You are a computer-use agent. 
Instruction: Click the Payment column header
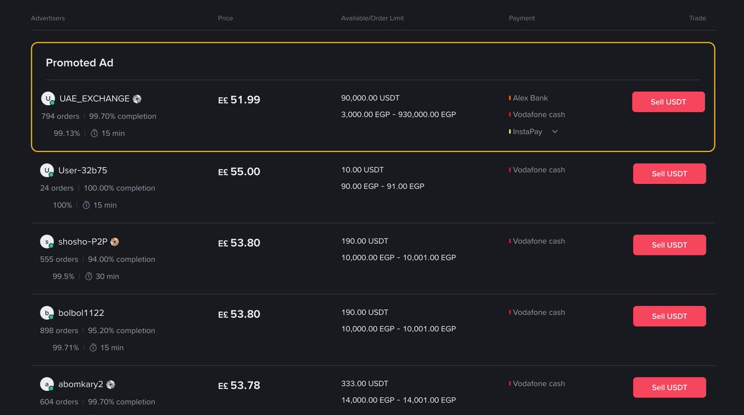tap(522, 18)
